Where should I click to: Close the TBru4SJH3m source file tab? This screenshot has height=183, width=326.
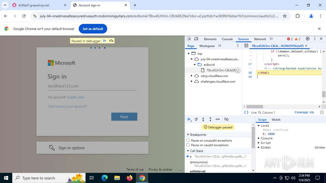pos(306,46)
